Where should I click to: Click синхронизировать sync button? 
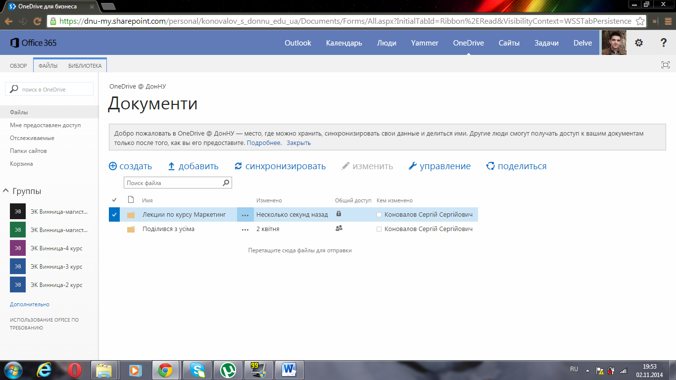pyautogui.click(x=280, y=166)
